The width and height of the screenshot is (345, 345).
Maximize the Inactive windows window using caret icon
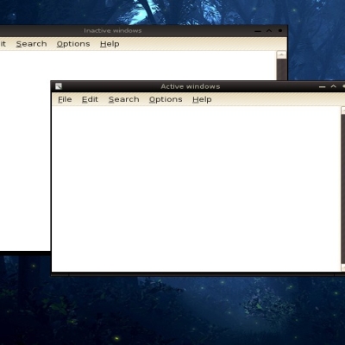tap(269, 30)
